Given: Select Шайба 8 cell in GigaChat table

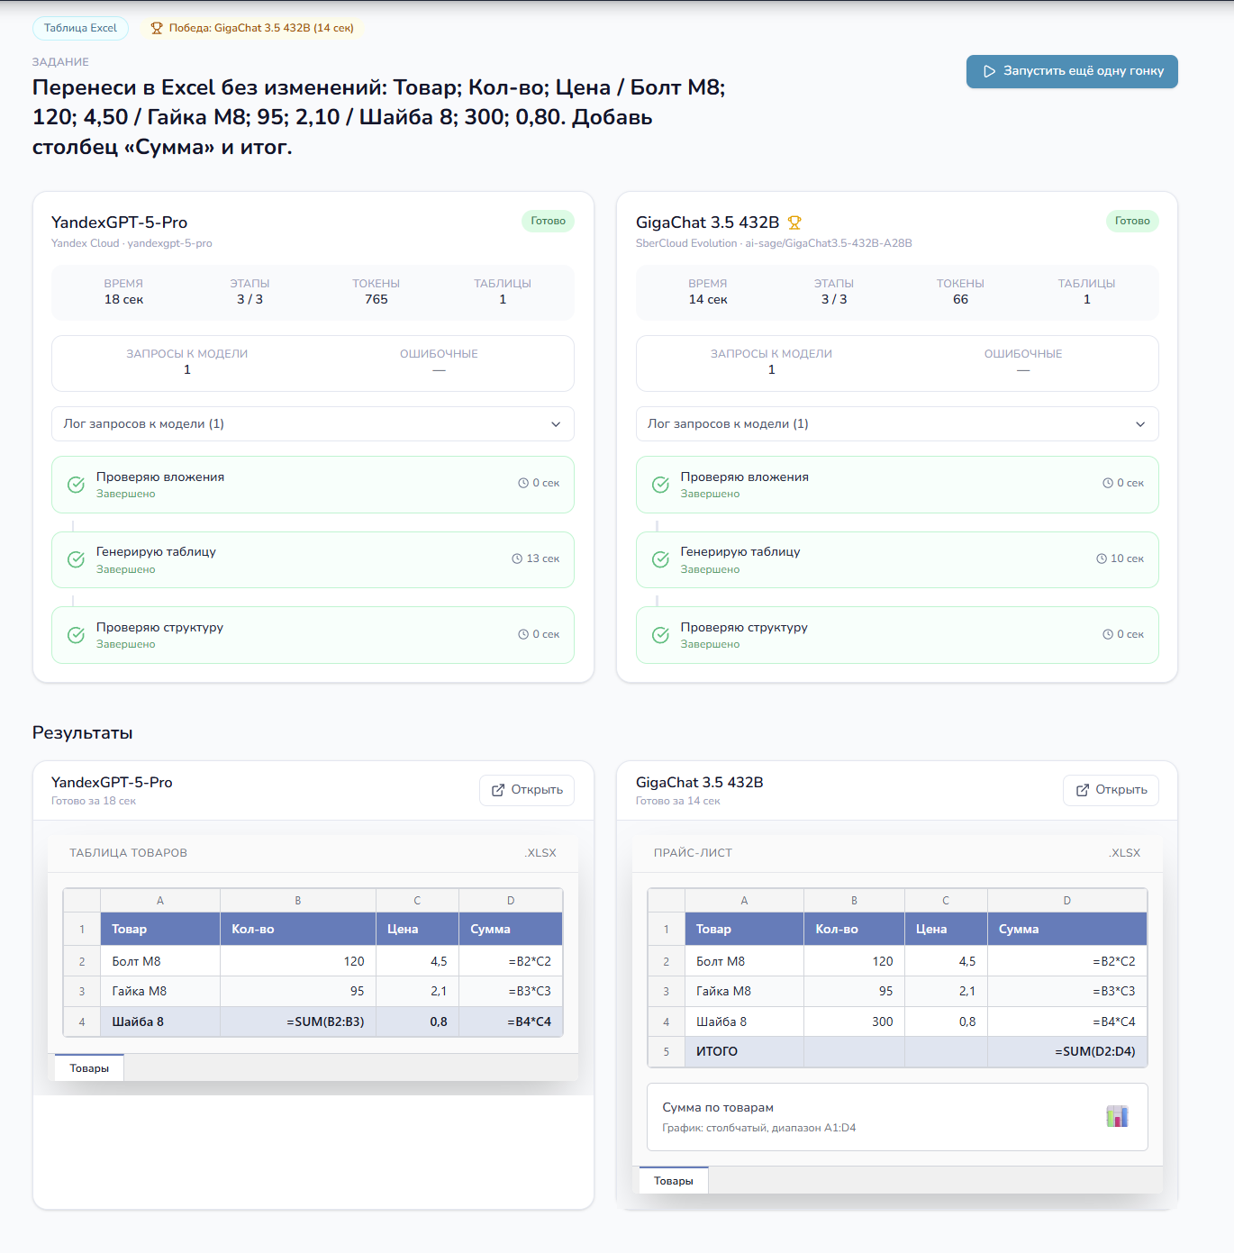Looking at the screenshot, I should click(744, 1021).
